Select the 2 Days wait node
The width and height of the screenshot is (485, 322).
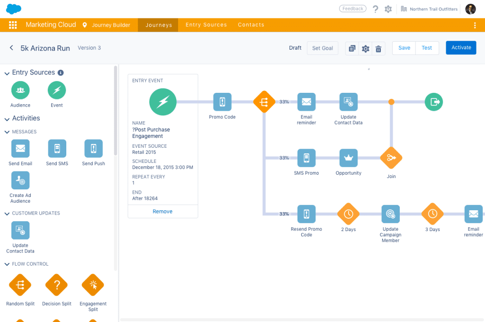click(x=348, y=214)
